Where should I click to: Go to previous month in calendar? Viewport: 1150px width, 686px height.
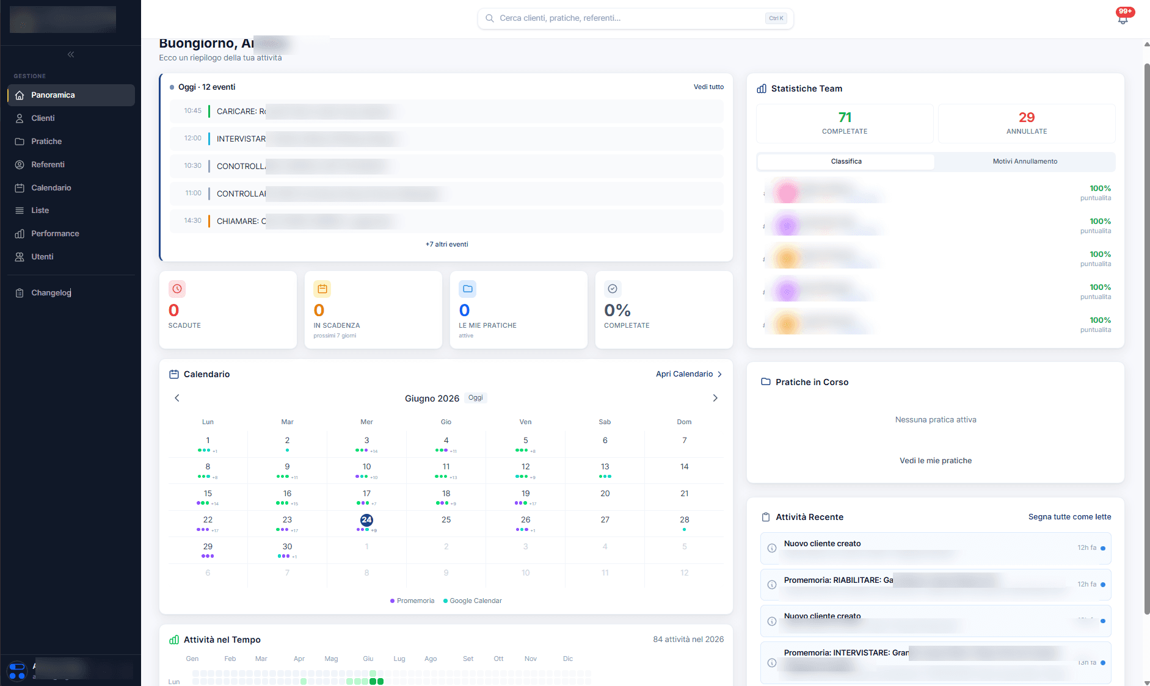click(177, 398)
